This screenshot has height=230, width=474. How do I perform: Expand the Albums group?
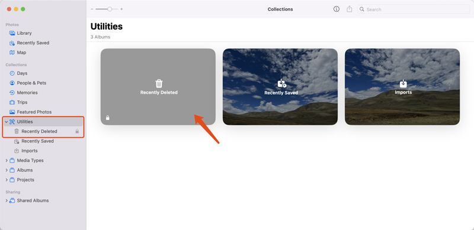[x=7, y=170]
